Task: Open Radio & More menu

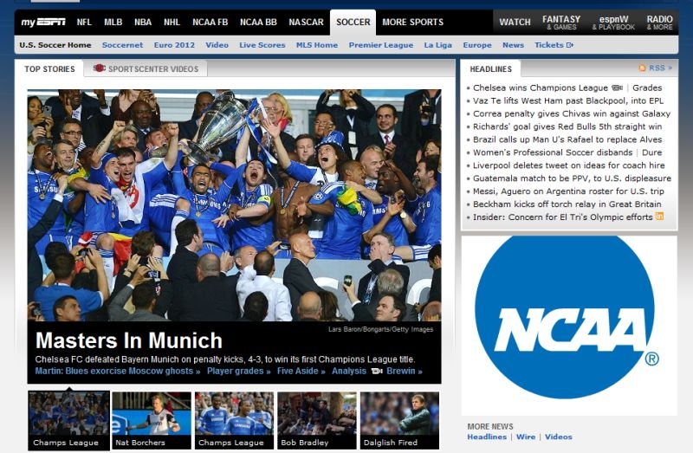Action: point(659,23)
